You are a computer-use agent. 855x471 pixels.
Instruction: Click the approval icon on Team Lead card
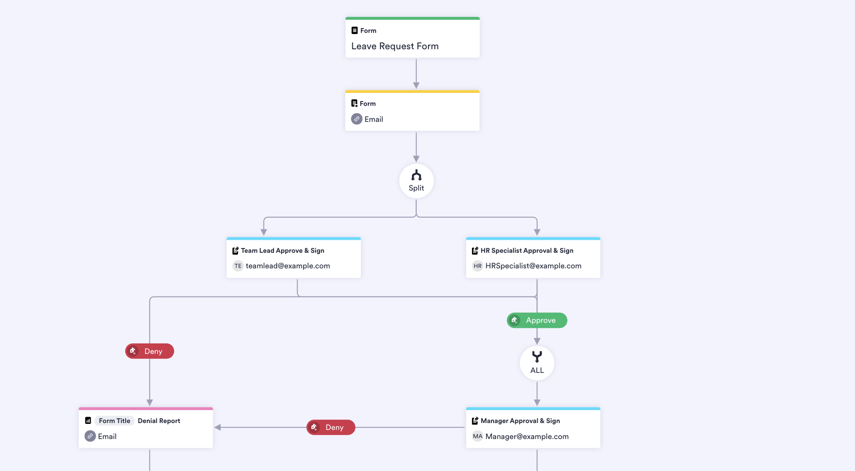coord(235,251)
